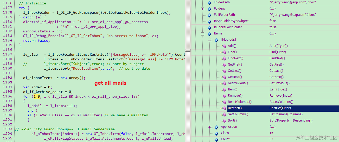Click the 'oi_if_Archive_count = 0;' line
339x142 pixels.
tap(48, 92)
